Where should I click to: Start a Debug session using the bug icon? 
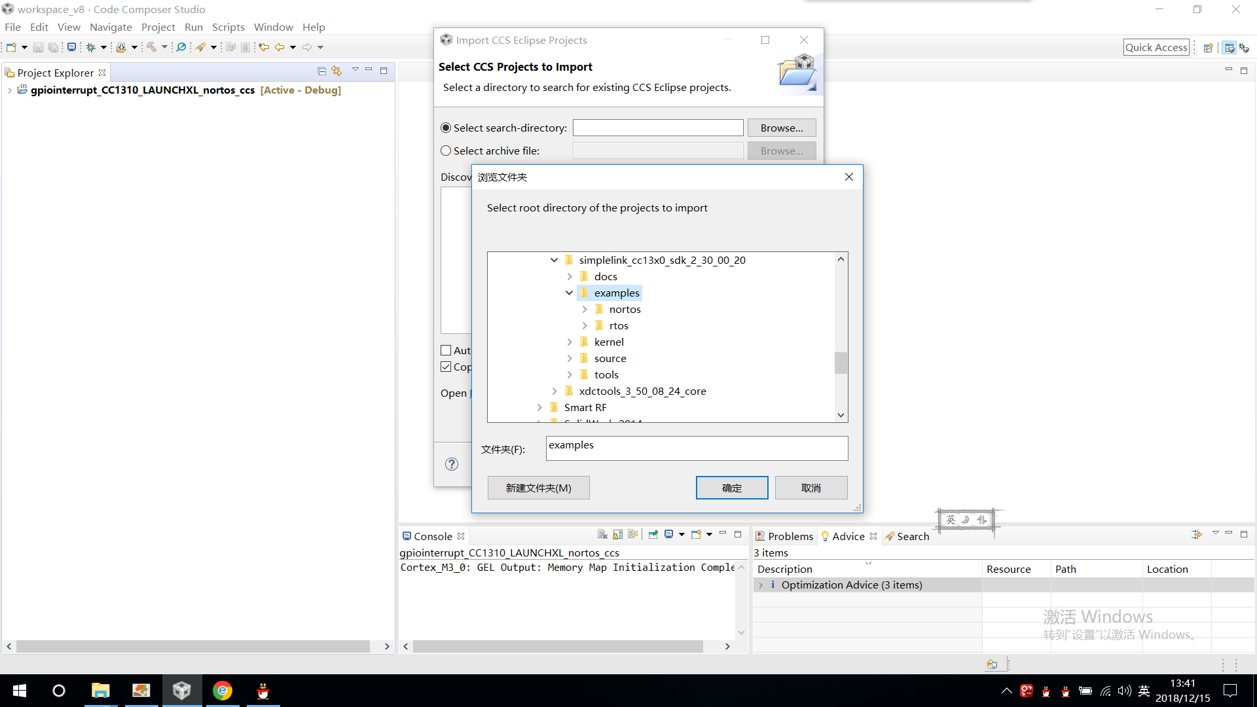90,46
